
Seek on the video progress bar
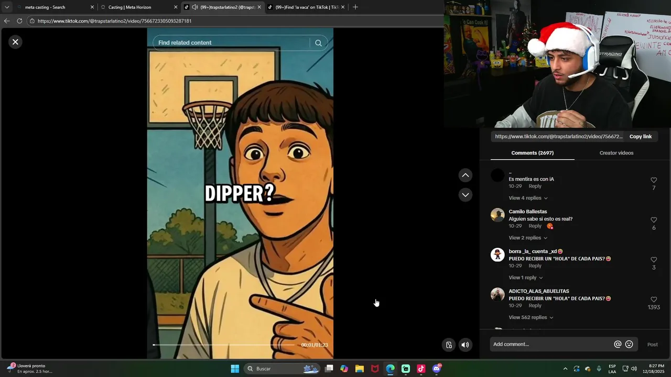click(224, 345)
